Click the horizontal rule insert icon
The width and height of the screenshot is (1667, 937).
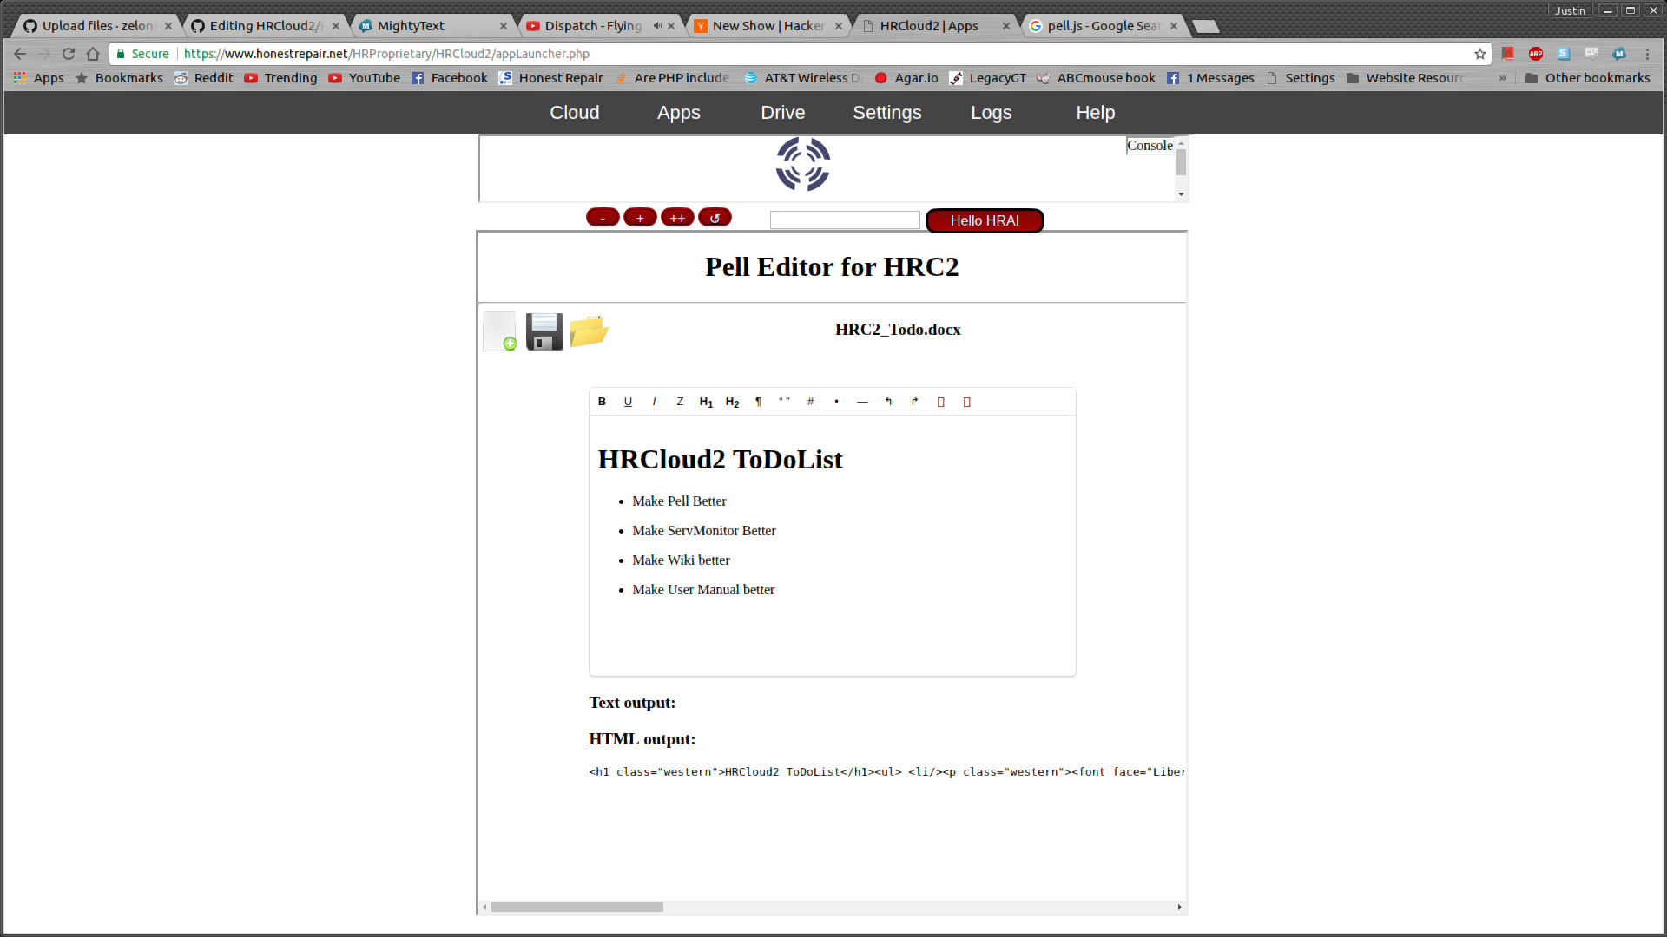click(862, 402)
